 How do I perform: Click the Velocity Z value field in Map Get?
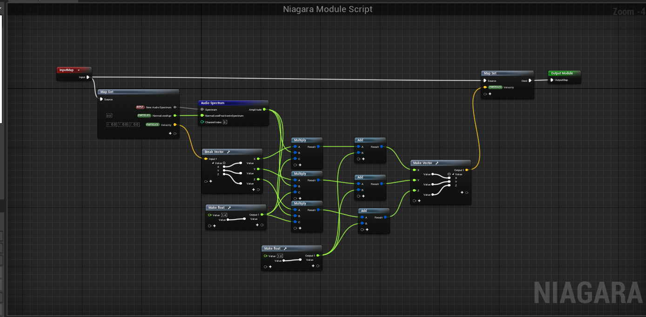click(x=134, y=125)
